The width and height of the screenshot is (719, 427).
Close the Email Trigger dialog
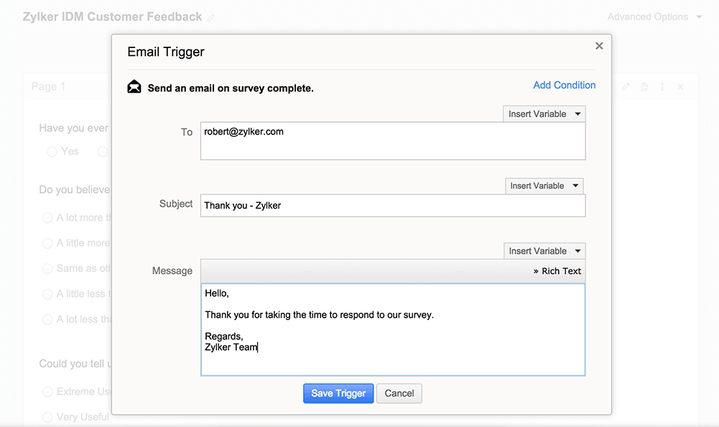599,46
